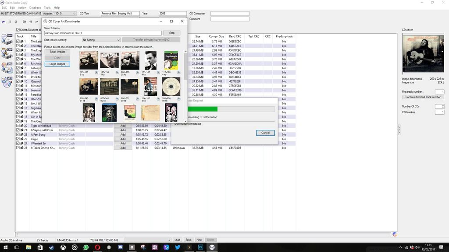The height and width of the screenshot is (252, 449).
Task: Click the download arrow on the Psychology cover thumbnail
Action: (178, 72)
